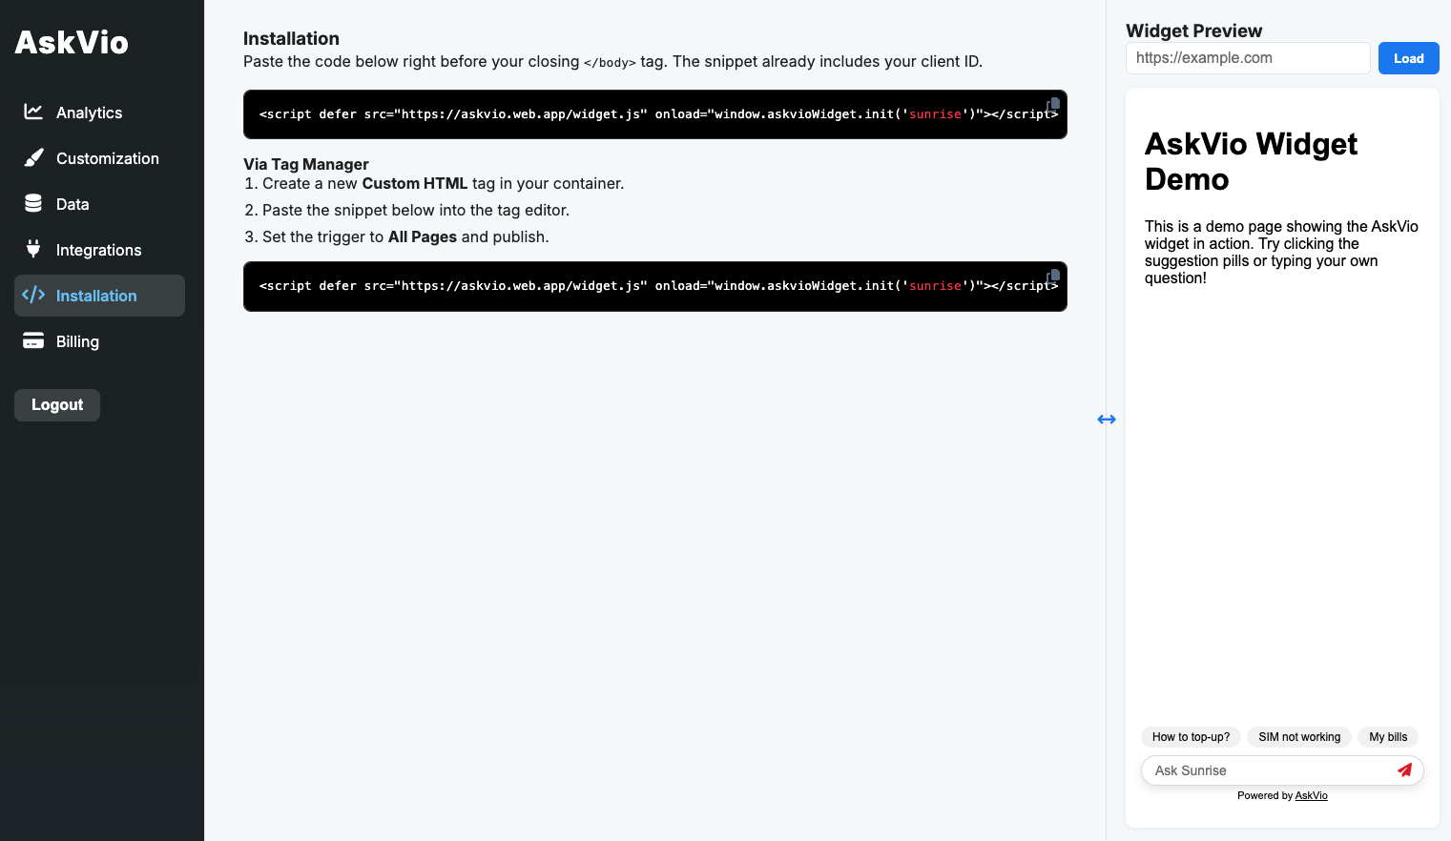Click the 'Custom HTML' step text
1451x841 pixels.
pyautogui.click(x=415, y=183)
